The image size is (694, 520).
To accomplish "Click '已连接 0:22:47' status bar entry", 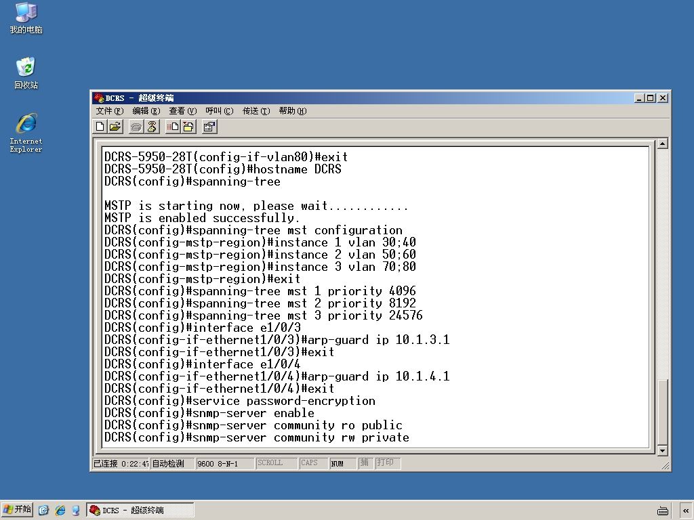I will click(121, 463).
